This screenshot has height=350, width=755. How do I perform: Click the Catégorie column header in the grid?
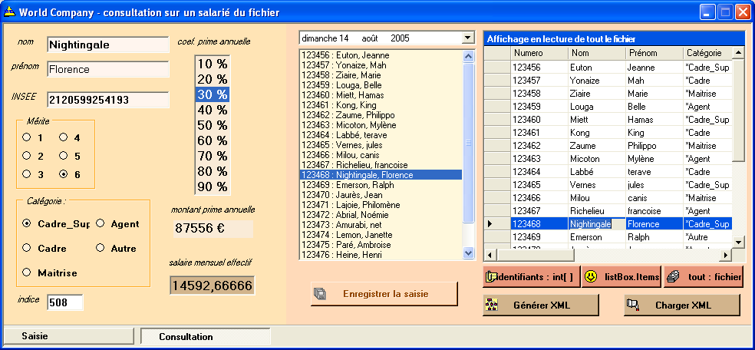704,53
